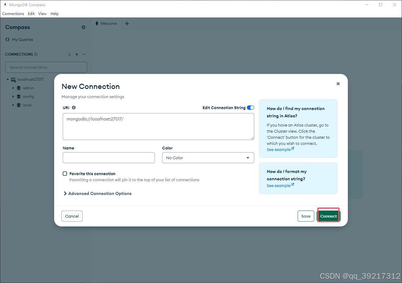Click the Cancel button
This screenshot has width=402, height=283.
[72, 216]
